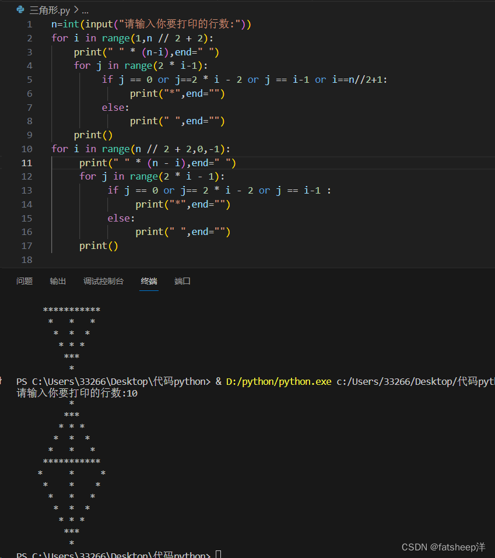Image resolution: width=495 pixels, height=558 pixels.
Task: Open the 端口 panel tab
Action: pos(182,281)
